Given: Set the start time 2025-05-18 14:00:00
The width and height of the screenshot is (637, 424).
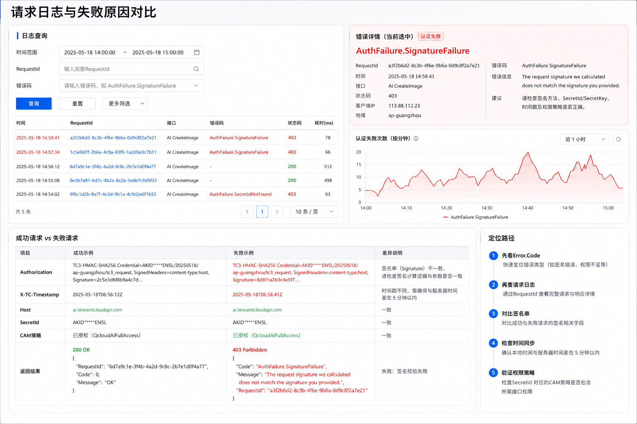Looking at the screenshot, I should pos(90,53).
